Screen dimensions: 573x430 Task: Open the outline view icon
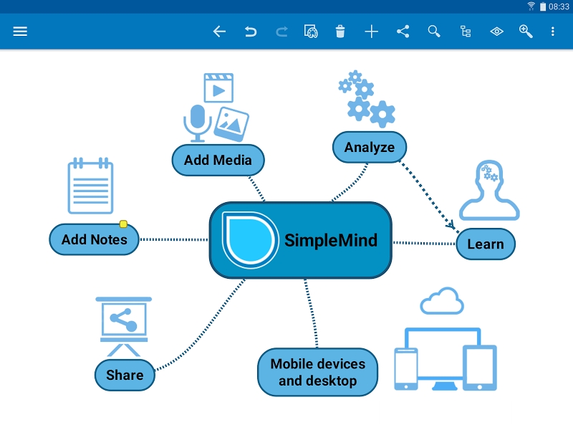(x=465, y=32)
